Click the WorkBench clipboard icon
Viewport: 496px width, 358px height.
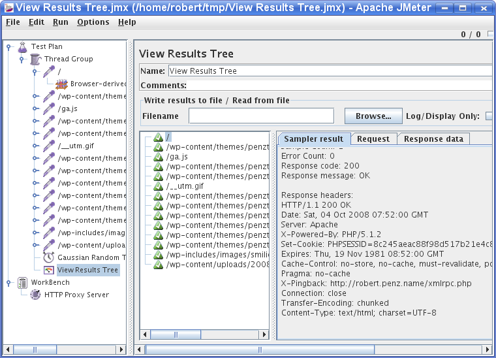(22, 283)
